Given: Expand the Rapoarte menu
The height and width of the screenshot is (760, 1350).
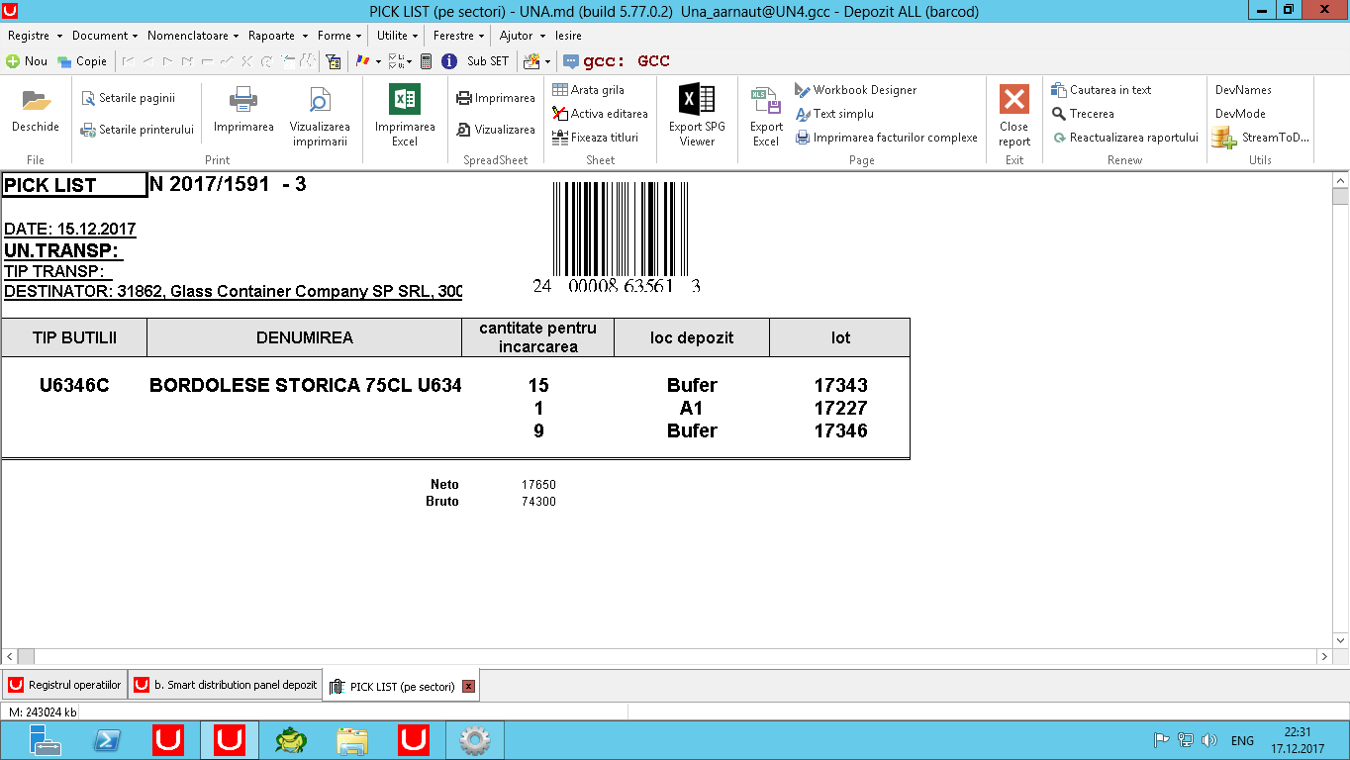Looking at the screenshot, I should 278,36.
